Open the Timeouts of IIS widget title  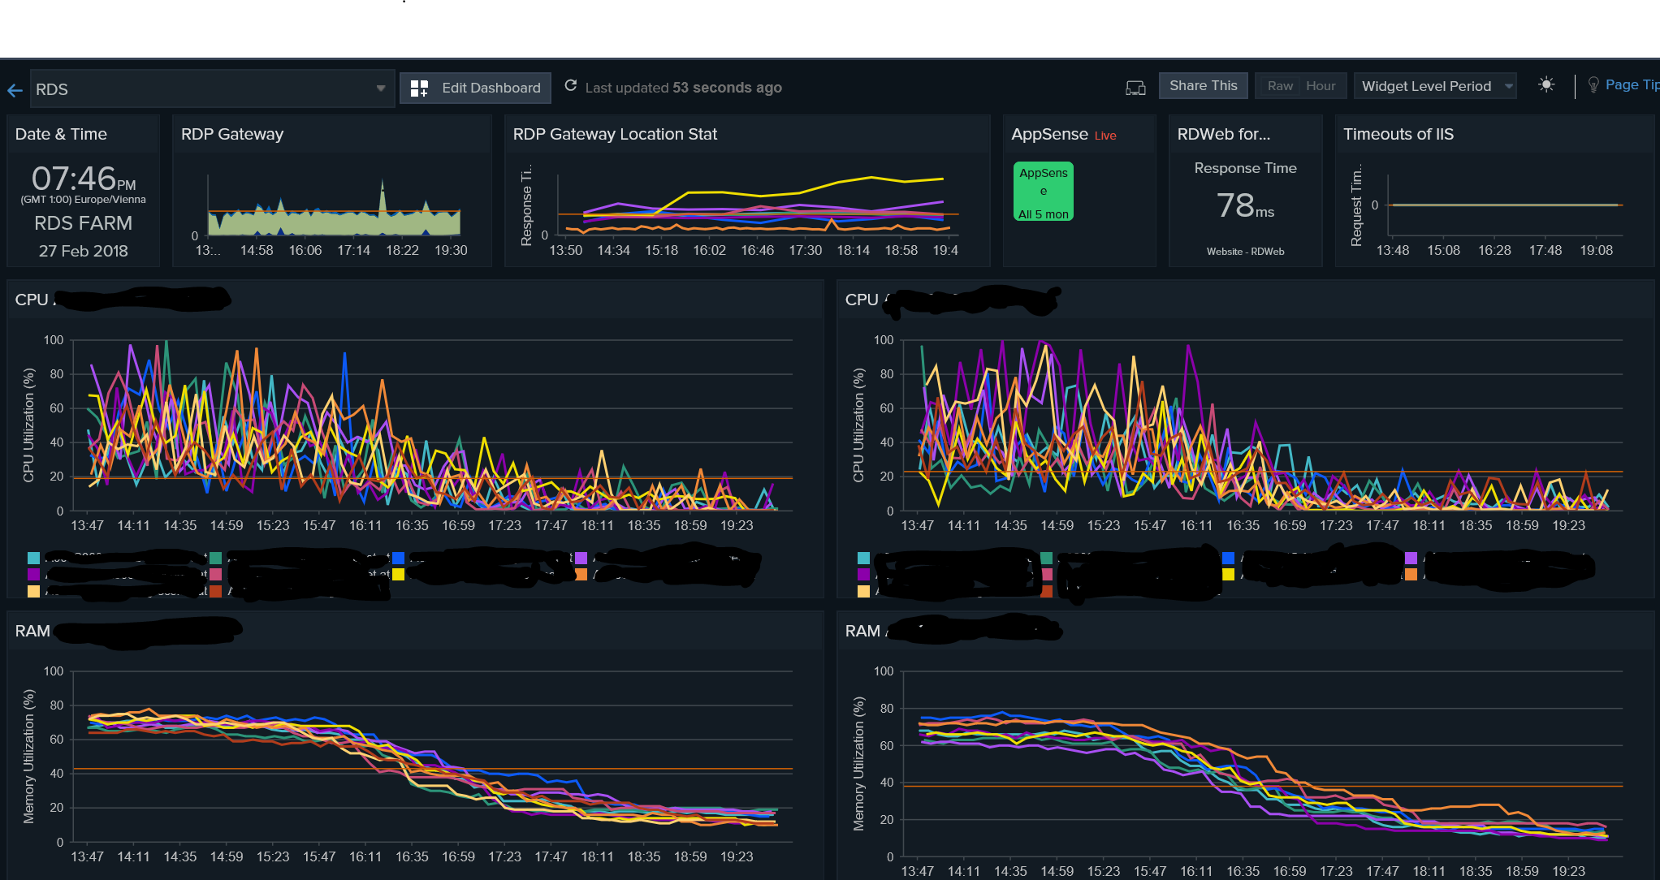point(1398,134)
